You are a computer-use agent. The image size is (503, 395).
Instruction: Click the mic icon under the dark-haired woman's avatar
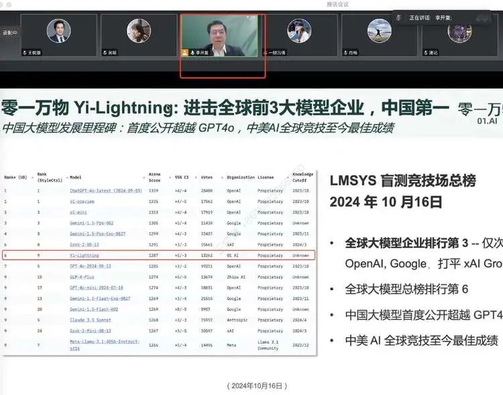tap(105, 52)
